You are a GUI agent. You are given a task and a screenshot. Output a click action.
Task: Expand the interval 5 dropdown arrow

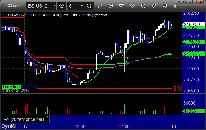(82, 6)
